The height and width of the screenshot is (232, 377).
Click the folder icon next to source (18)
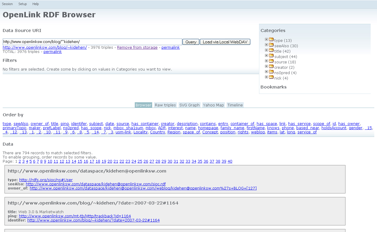271,61
